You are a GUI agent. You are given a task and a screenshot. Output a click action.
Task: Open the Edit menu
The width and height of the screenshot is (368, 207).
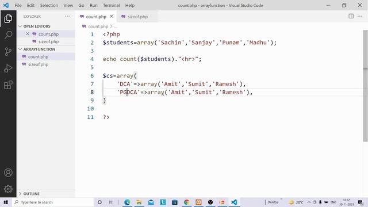30,5
